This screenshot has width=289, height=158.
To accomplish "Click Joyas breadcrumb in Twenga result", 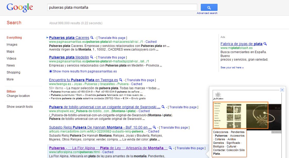I will click(78, 84).
